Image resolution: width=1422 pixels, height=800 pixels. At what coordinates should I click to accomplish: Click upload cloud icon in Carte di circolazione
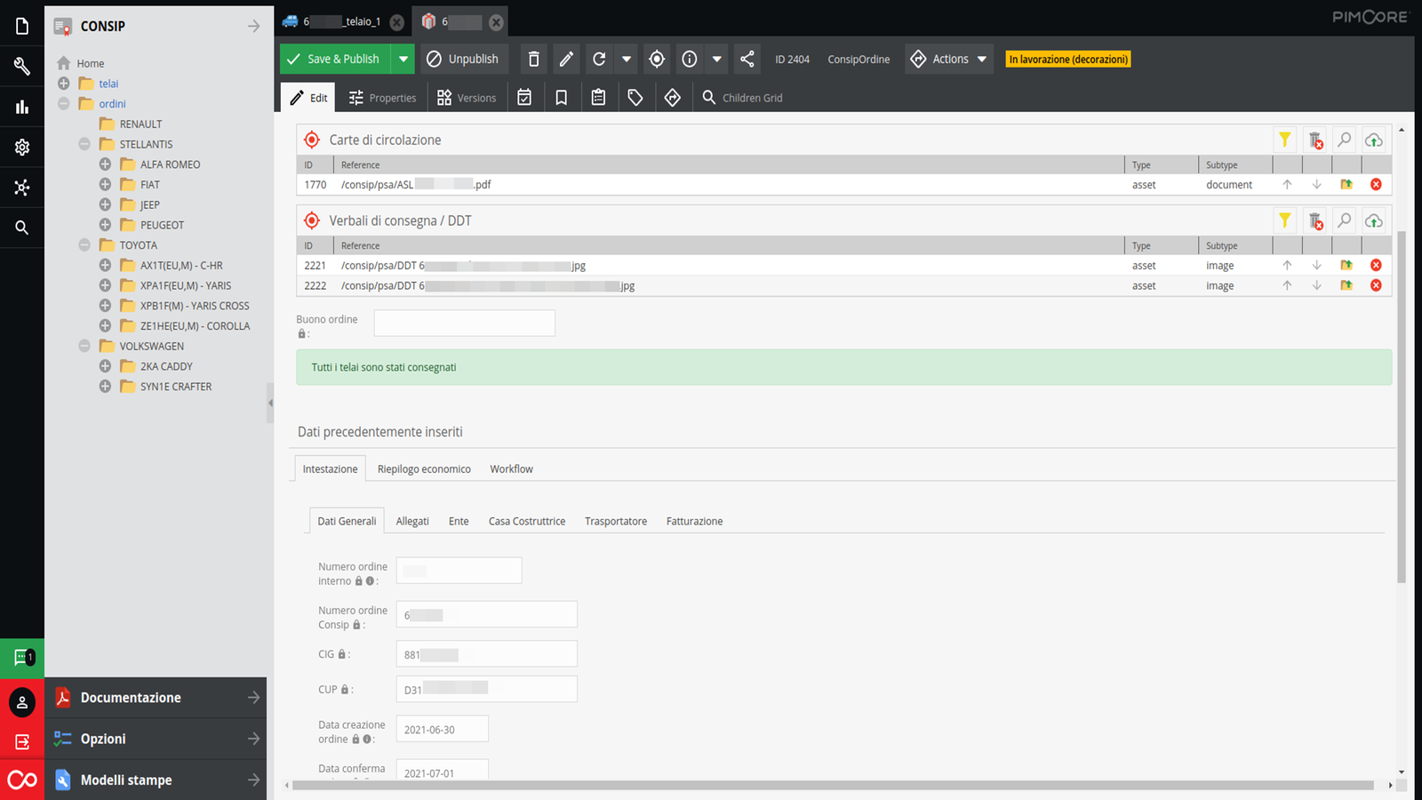[1374, 140]
